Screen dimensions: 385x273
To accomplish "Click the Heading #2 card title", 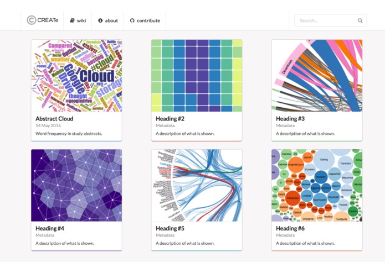I will (170, 119).
